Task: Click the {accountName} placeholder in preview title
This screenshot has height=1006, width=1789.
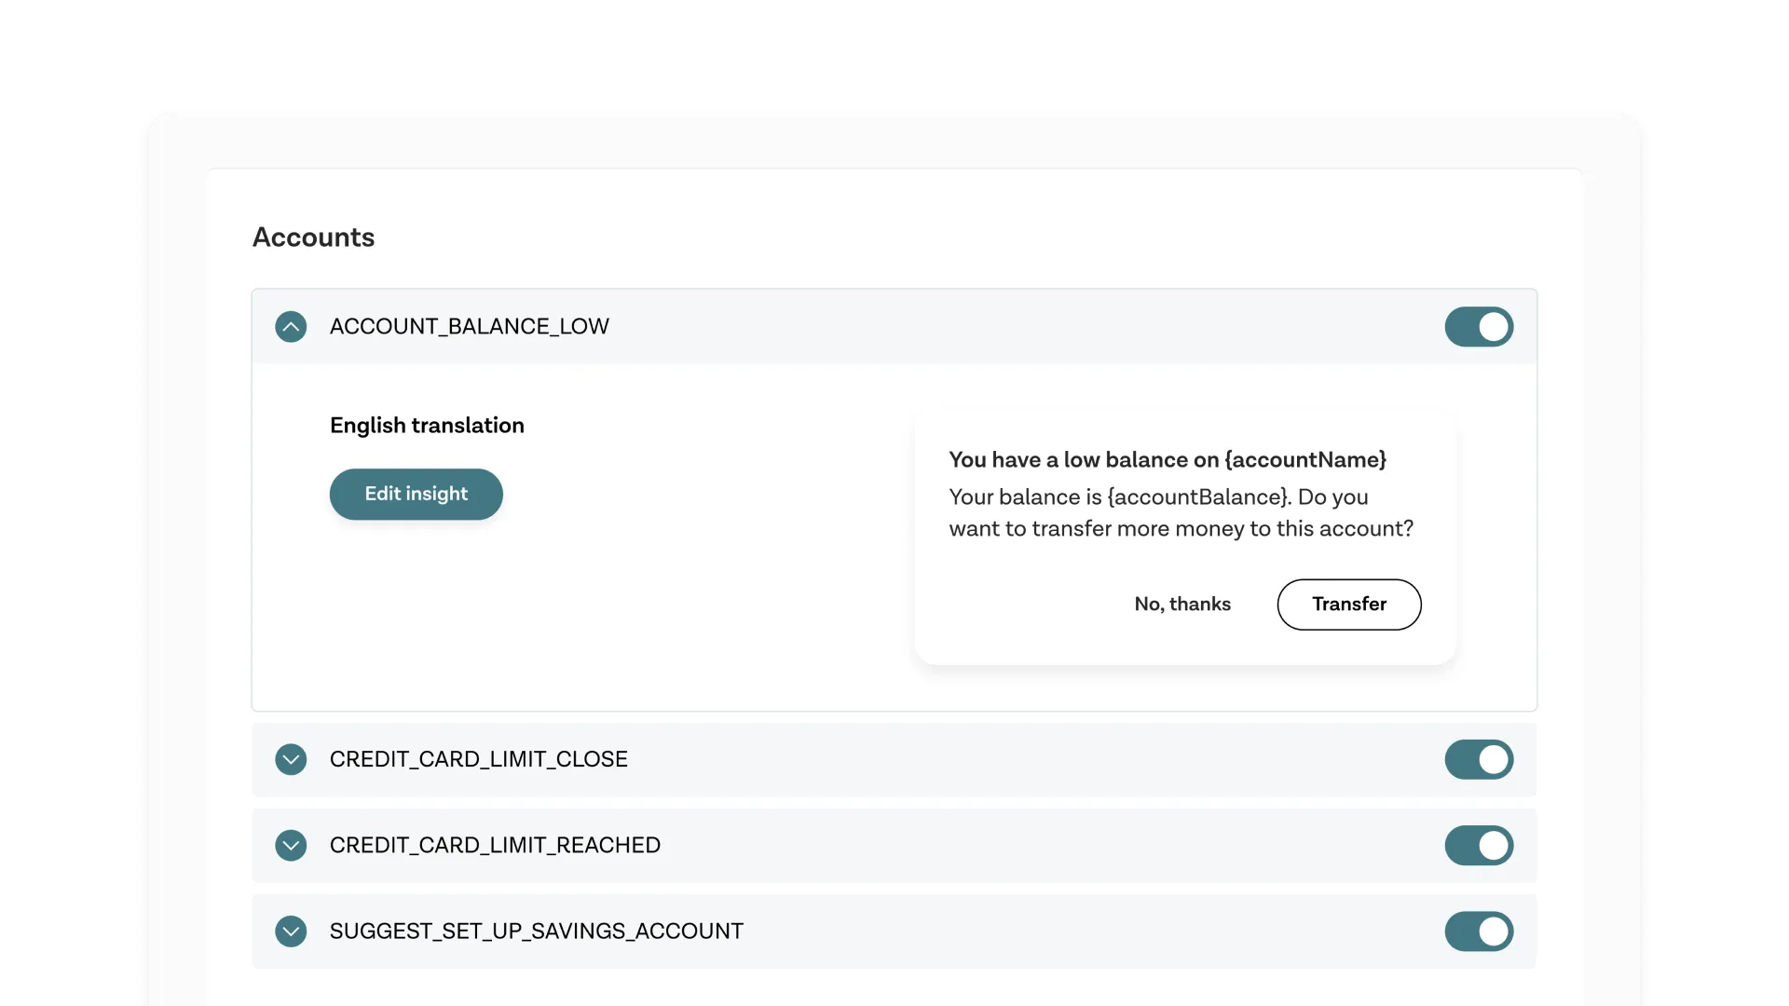Action: (x=1305, y=460)
